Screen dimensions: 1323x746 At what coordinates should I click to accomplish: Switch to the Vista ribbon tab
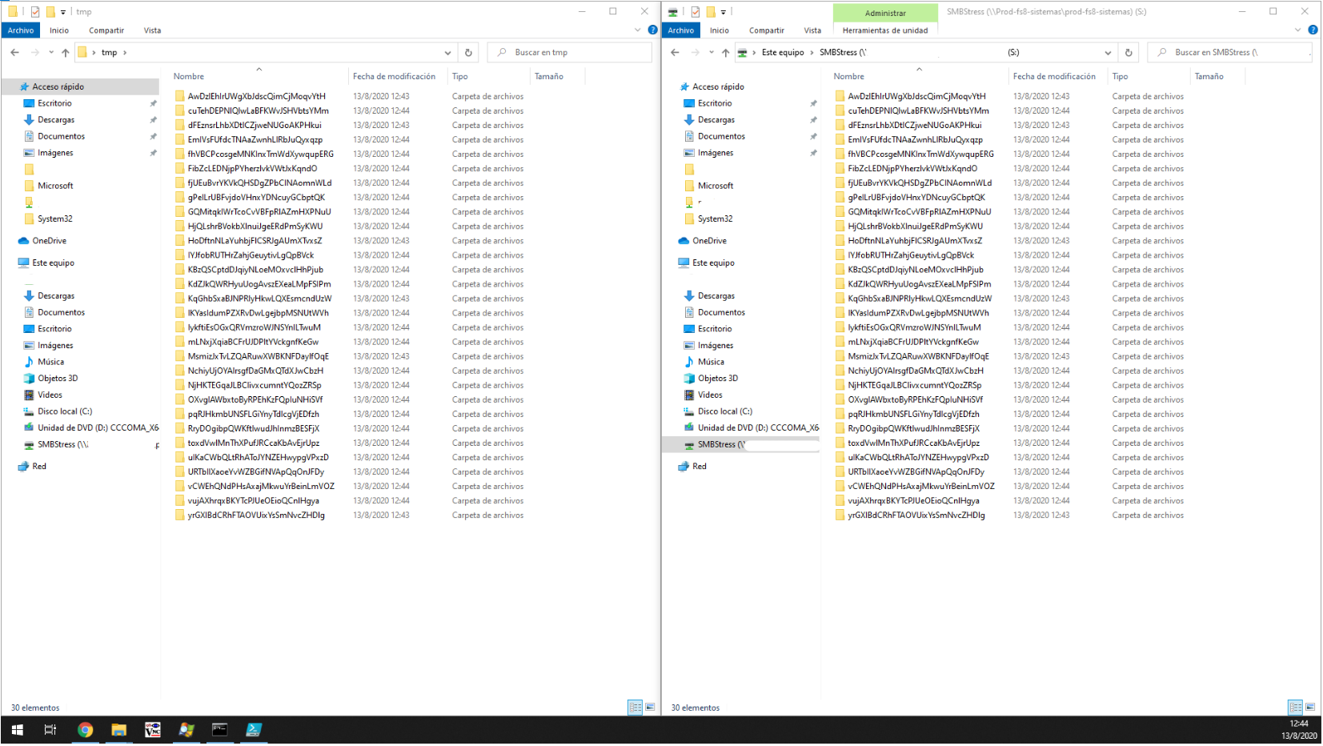[152, 30]
